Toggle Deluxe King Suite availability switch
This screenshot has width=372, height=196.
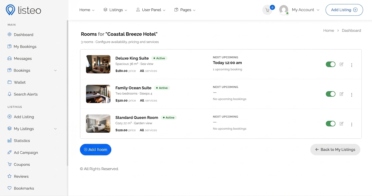point(330,64)
